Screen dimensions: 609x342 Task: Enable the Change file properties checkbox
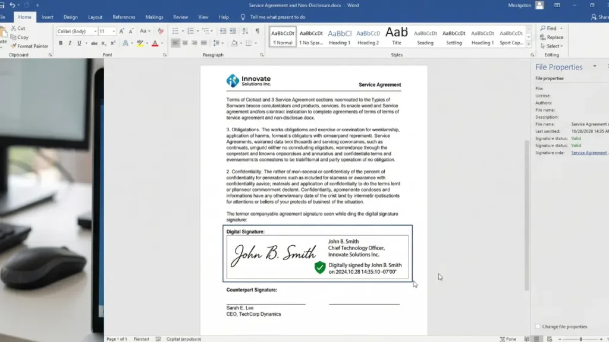point(538,326)
